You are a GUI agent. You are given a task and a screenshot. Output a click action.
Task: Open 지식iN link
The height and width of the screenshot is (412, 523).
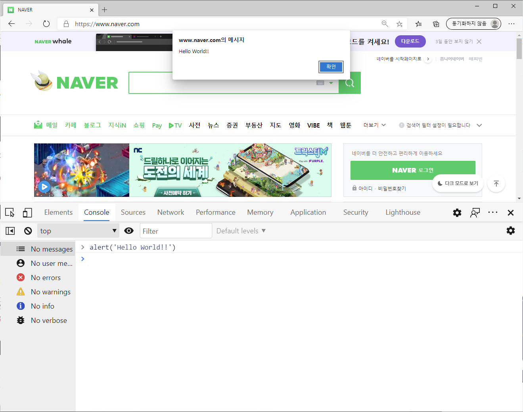point(117,125)
